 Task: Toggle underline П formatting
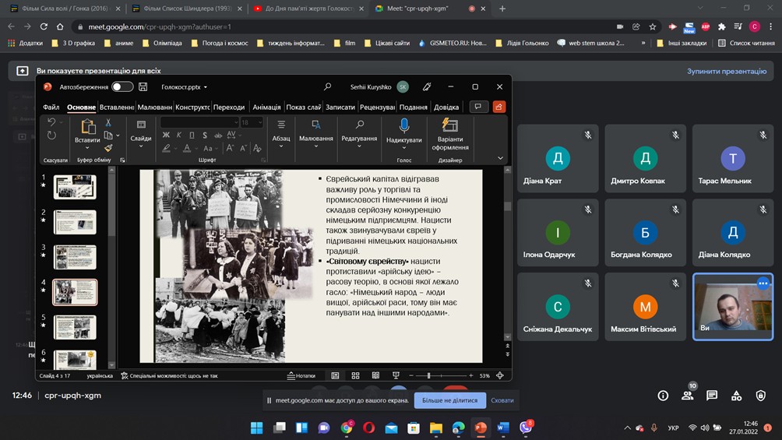point(192,136)
